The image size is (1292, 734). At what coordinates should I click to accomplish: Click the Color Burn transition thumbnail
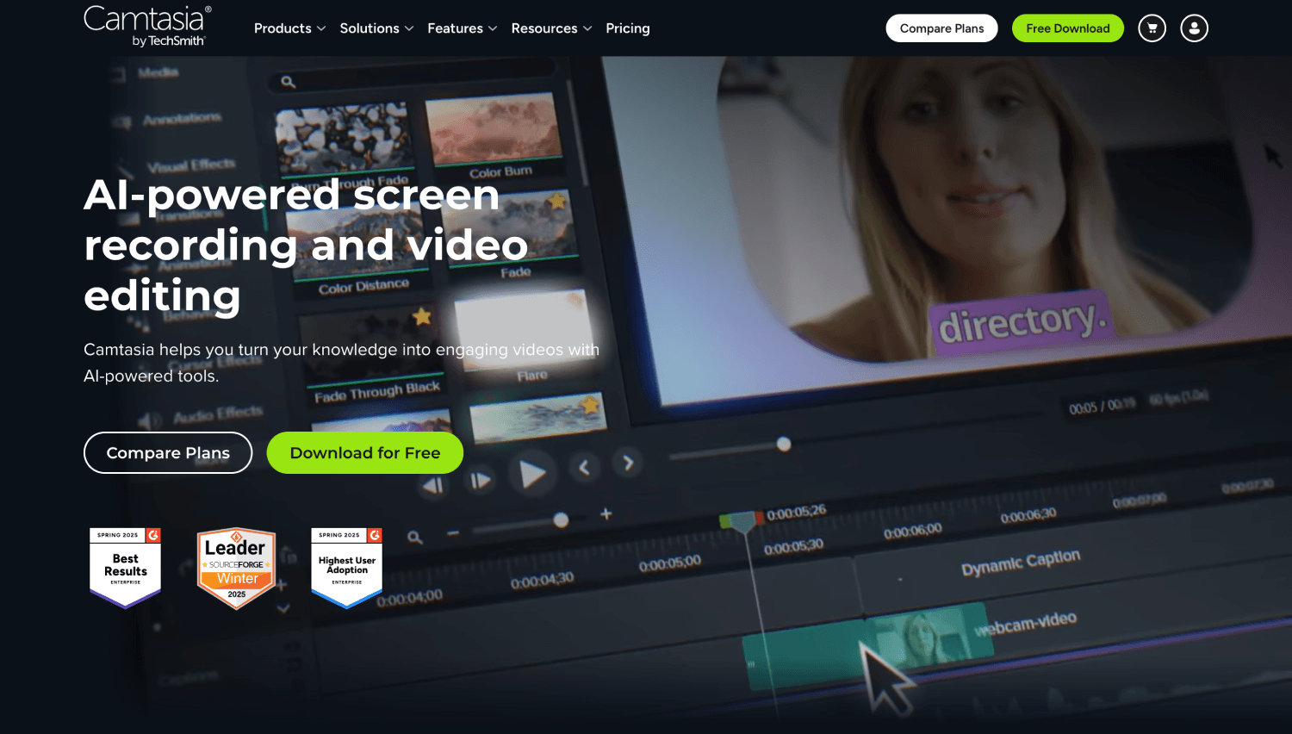[x=493, y=129]
